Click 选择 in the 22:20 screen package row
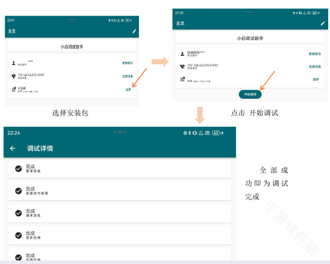The height and width of the screenshot is (264, 330). click(316, 79)
